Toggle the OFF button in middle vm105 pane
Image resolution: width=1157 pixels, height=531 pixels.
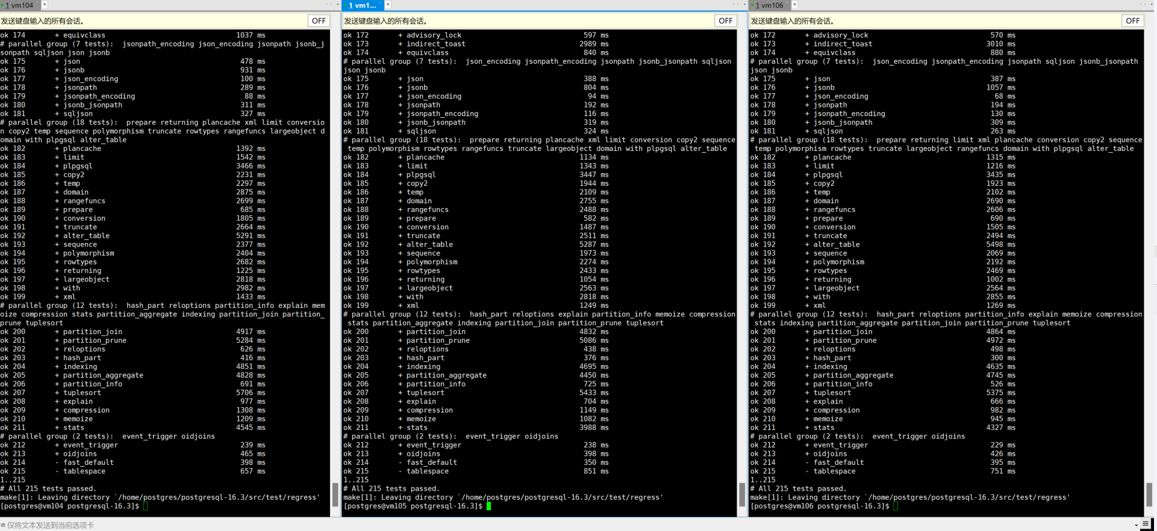[726, 20]
